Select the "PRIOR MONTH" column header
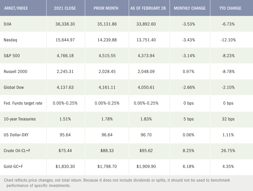 pos(106,8)
